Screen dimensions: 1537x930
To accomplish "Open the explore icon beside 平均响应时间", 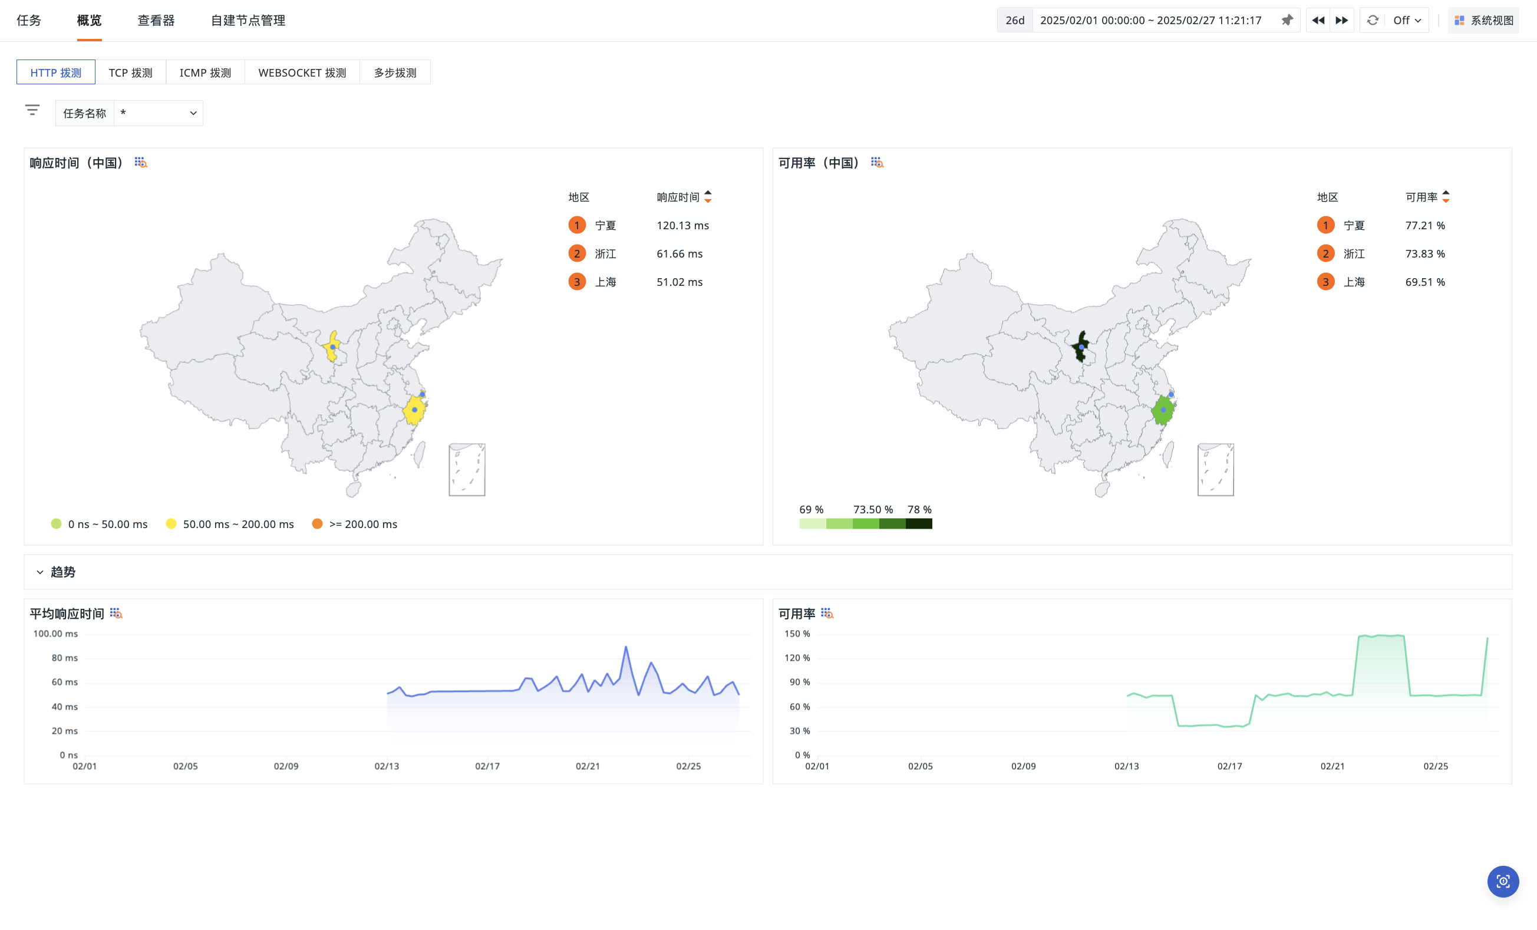I will pyautogui.click(x=116, y=614).
